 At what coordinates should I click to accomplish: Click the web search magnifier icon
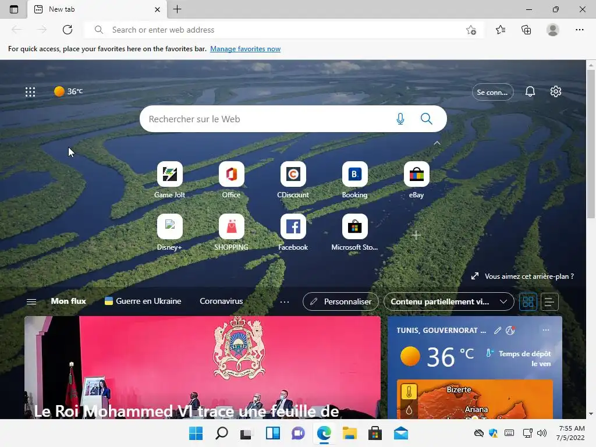pos(427,119)
